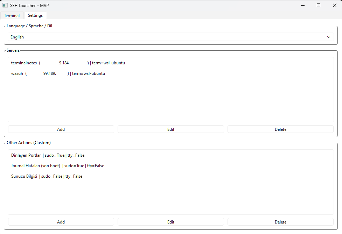Viewport: 342px width, 234px height.
Task: Hit Delete in the Servers section
Action: pyautogui.click(x=280, y=129)
